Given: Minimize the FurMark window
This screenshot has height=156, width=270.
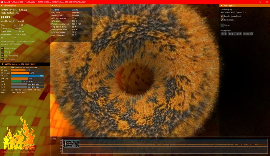Looking at the screenshot, I should [254, 2].
